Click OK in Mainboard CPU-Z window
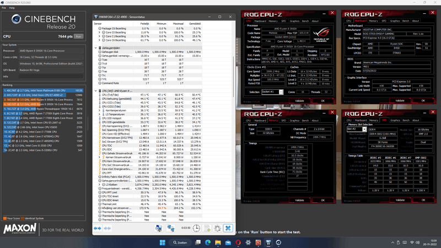This screenshot has height=248, width=441. 423,101
